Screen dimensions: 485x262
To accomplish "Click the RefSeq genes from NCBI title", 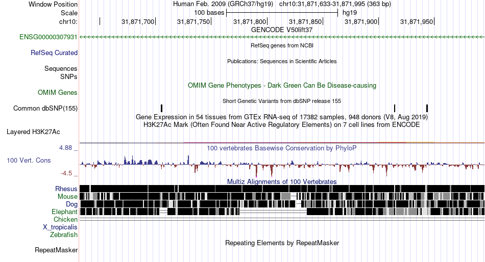I will [282, 45].
